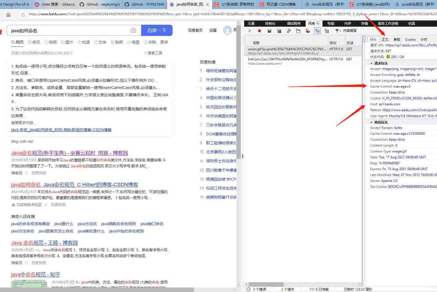
Task: Click the Baidu user avatar icon
Action: [x=227, y=30]
